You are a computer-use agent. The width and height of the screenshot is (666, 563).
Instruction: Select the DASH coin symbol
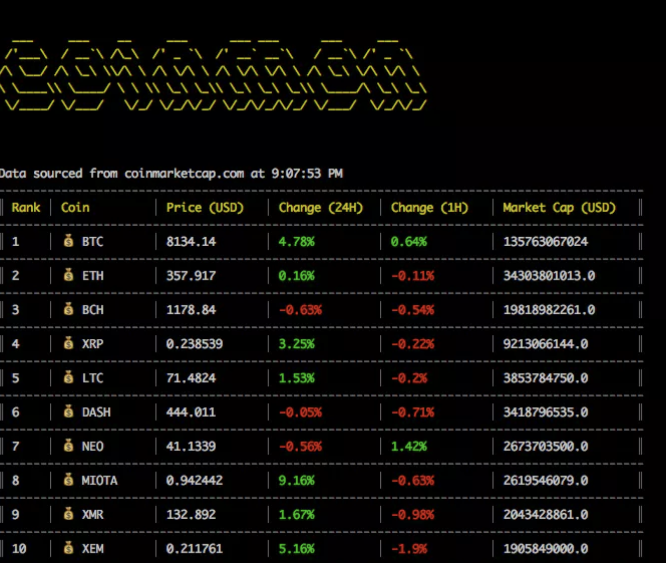pyautogui.click(x=96, y=412)
